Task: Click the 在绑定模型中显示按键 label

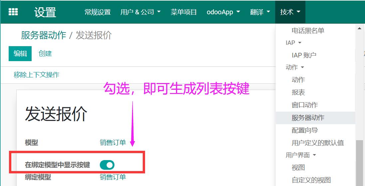Action: point(58,165)
